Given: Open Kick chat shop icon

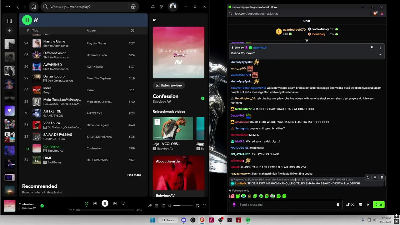Looking at the screenshot, I should (x=360, y=204).
